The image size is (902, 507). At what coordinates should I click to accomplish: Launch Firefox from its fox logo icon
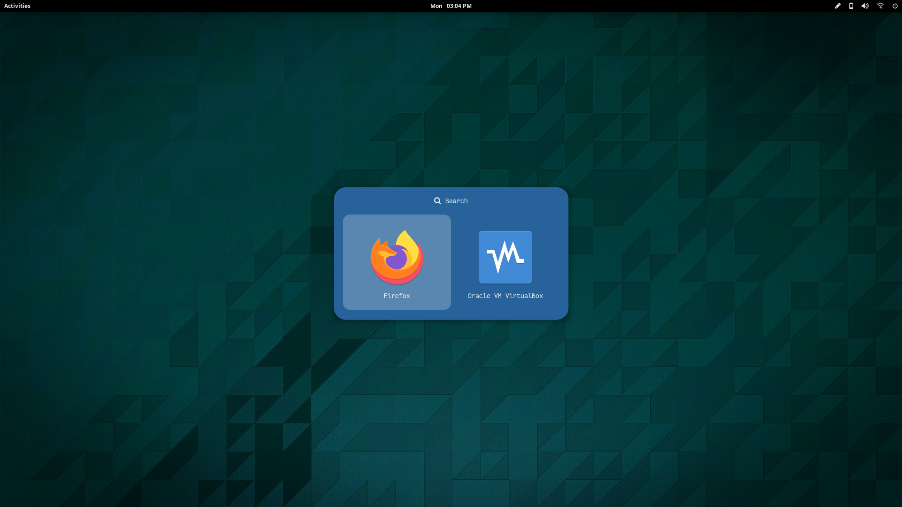tap(397, 257)
